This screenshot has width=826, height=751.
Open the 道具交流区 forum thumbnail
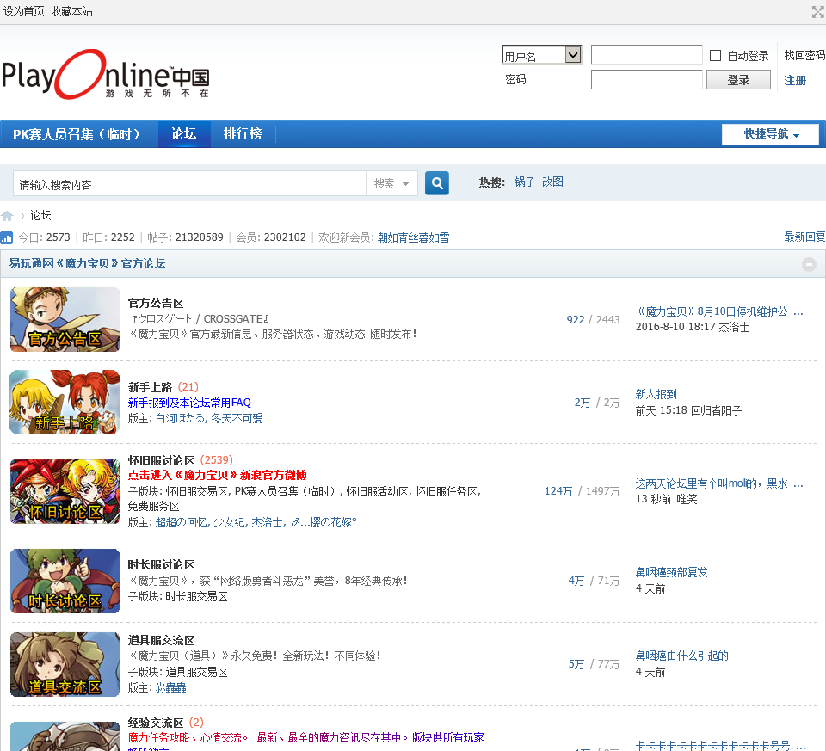point(65,664)
